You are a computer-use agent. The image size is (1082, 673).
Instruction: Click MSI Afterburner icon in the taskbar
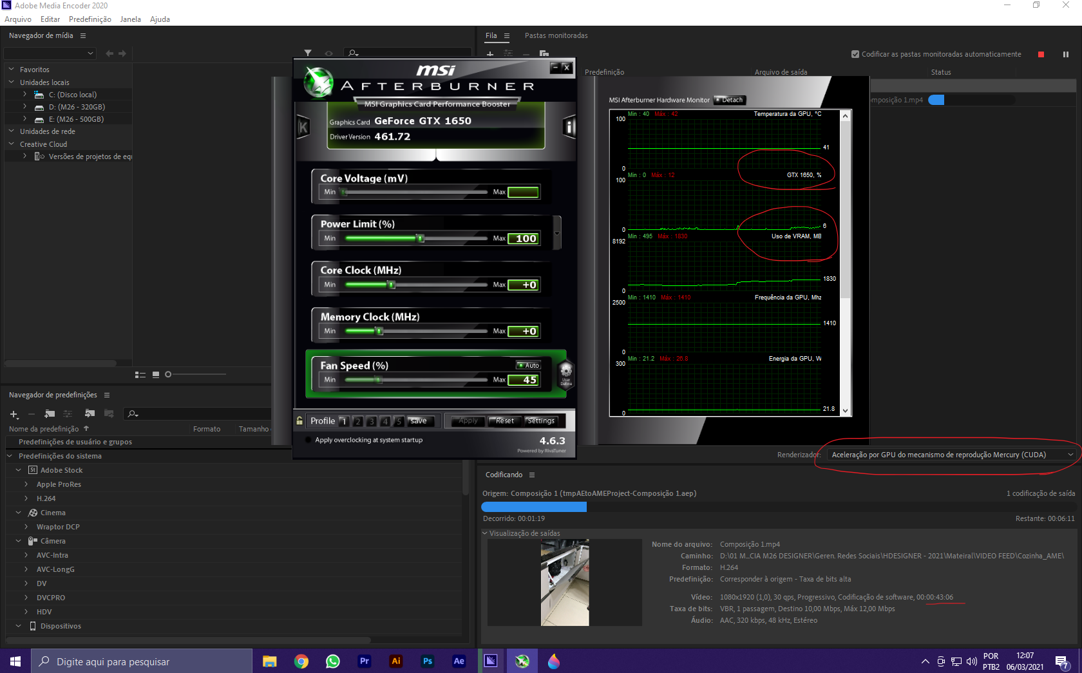522,661
